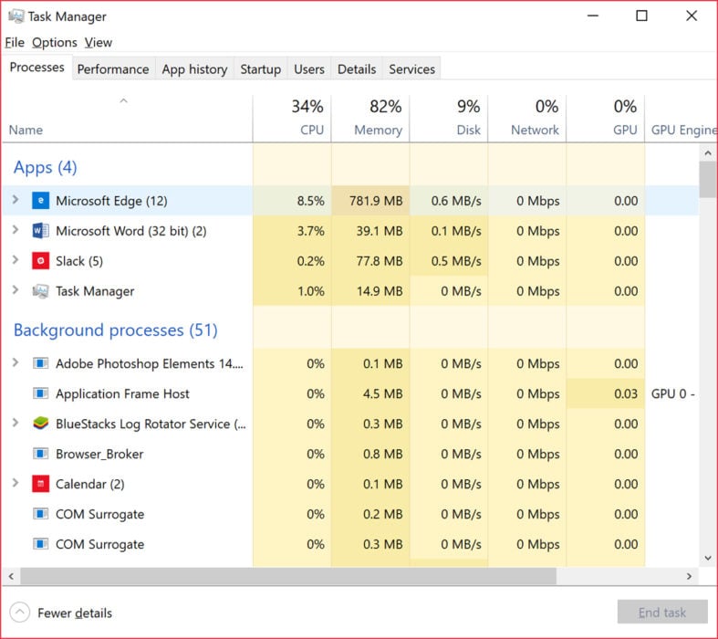Click the 0.6 MB/s disk cell
Viewport: 718px width, 639px height.
(449, 201)
